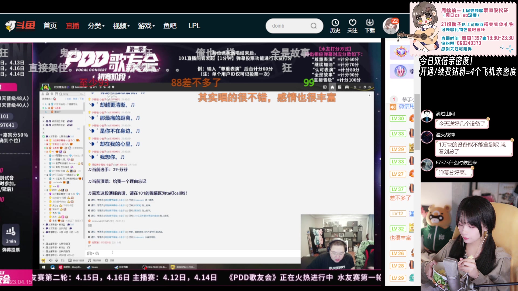This screenshot has height=291, width=518.
Task: Click the 微信用 announcement link
Action: (406, 106)
